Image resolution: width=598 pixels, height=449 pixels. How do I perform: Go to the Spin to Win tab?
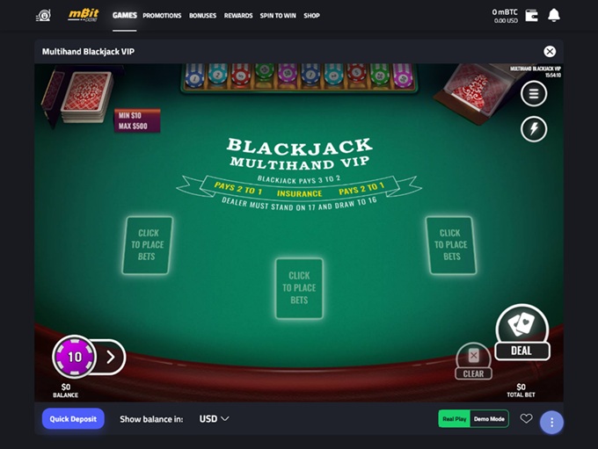[x=278, y=16]
